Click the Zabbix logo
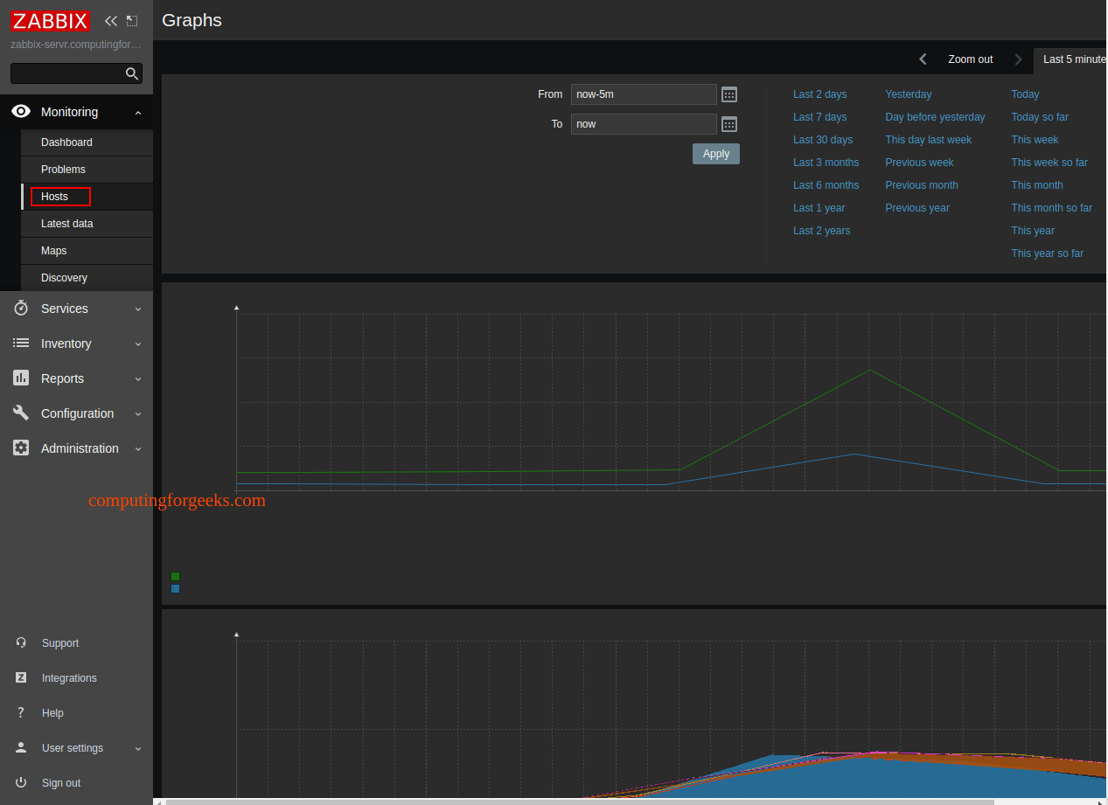Screen dimensions: 1108x805 [51, 21]
